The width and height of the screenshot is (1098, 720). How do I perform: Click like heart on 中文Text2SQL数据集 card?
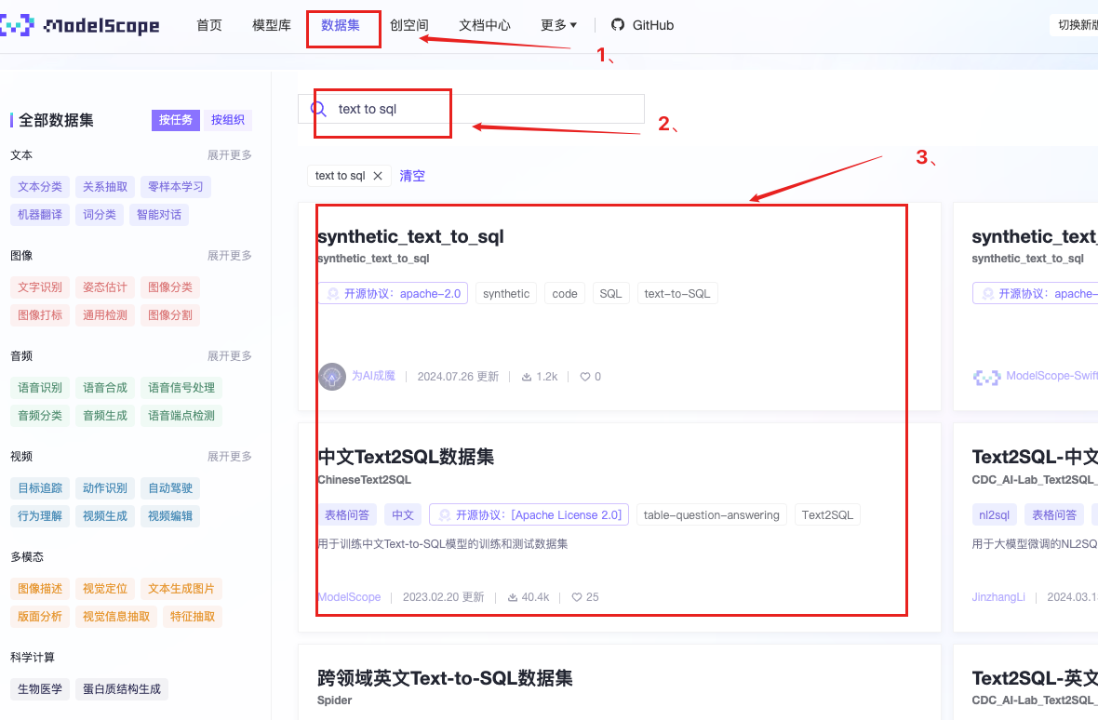point(577,597)
